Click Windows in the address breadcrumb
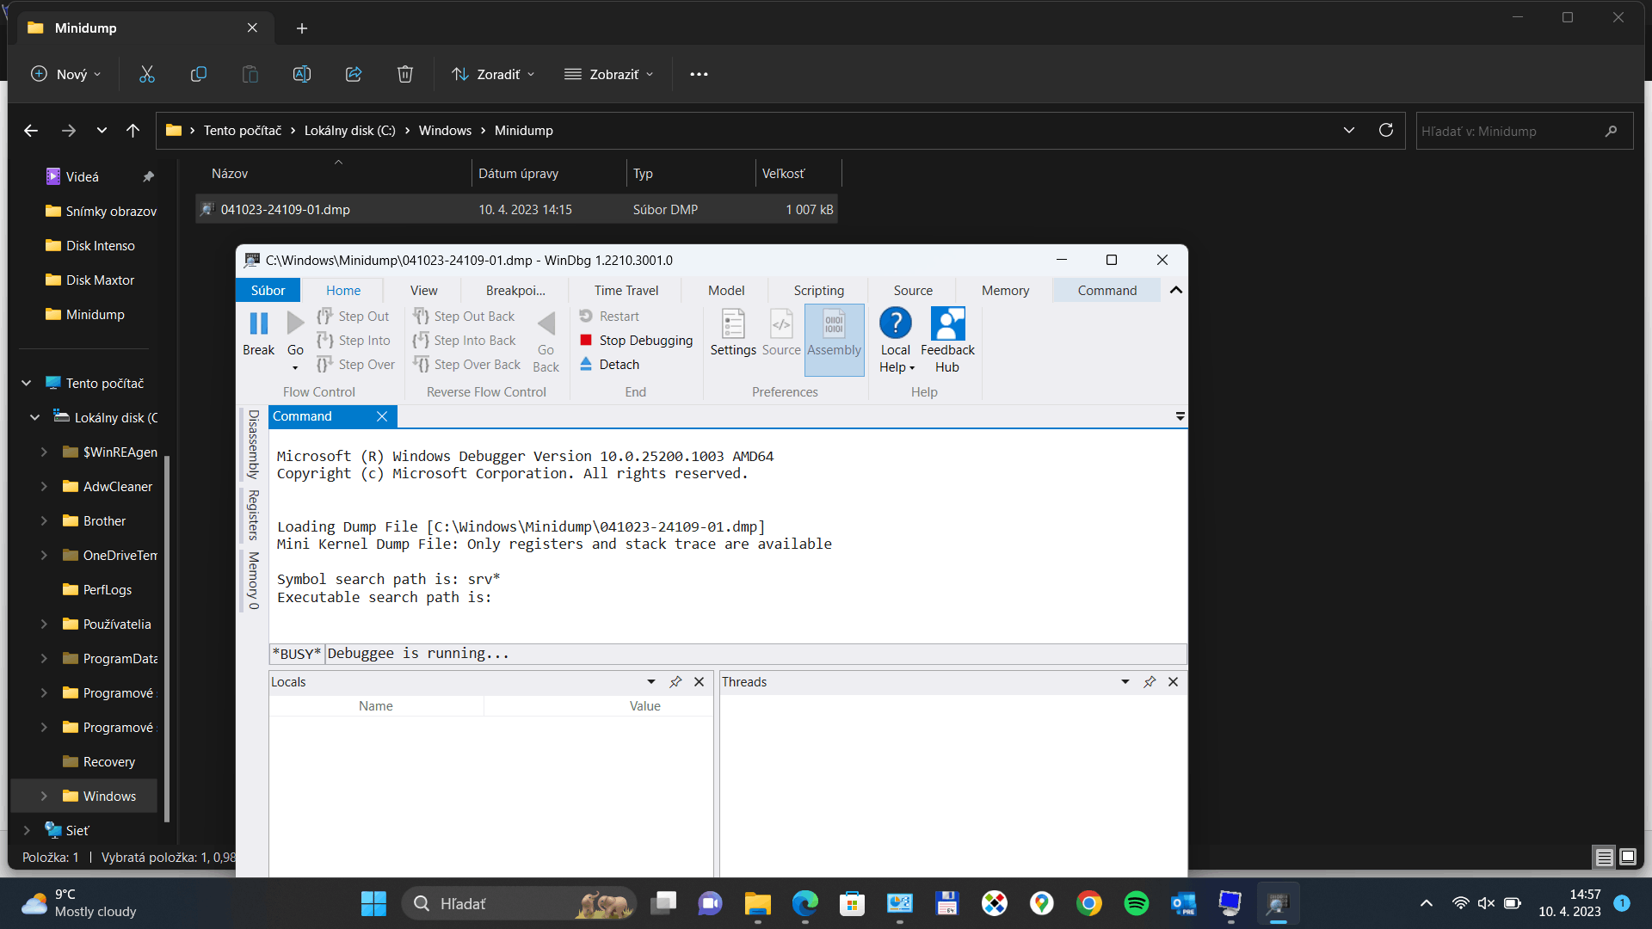The height and width of the screenshot is (929, 1652). click(445, 131)
